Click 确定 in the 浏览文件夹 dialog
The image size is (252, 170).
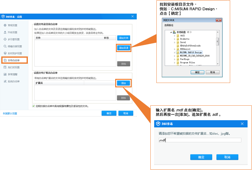pos(197,72)
